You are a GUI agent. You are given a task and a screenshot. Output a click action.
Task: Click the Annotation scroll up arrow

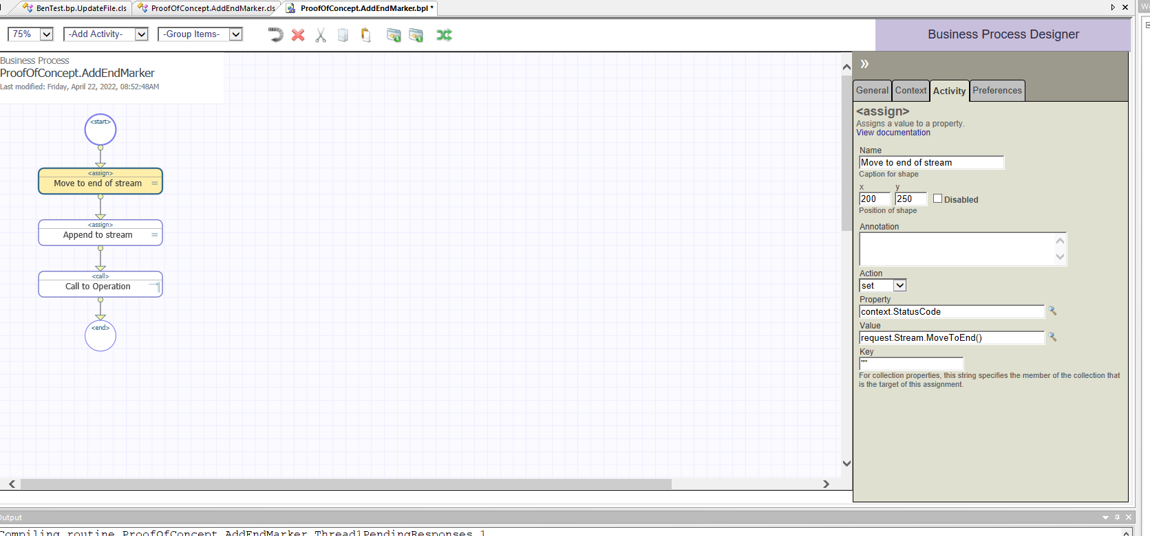coord(1060,241)
